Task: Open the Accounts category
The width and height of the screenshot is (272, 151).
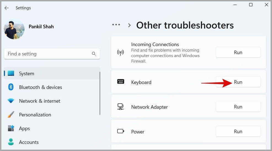Action: (x=29, y=142)
